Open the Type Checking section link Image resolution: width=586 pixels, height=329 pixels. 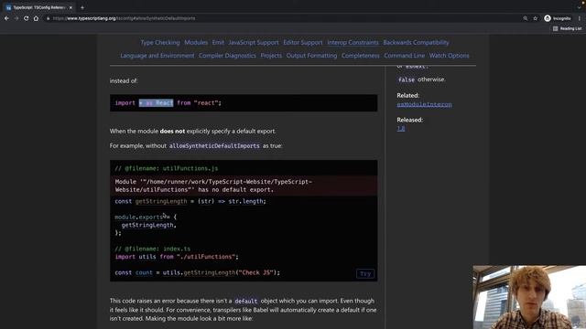click(160, 43)
